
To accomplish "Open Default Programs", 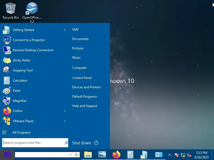I will click(x=85, y=97).
